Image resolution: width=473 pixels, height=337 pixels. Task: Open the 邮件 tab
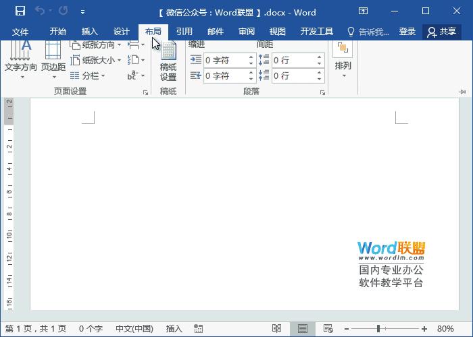216,32
